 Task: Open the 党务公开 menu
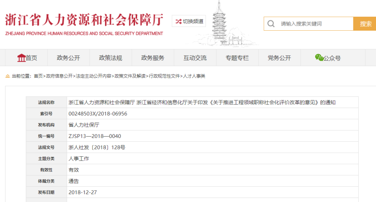pos(279,58)
